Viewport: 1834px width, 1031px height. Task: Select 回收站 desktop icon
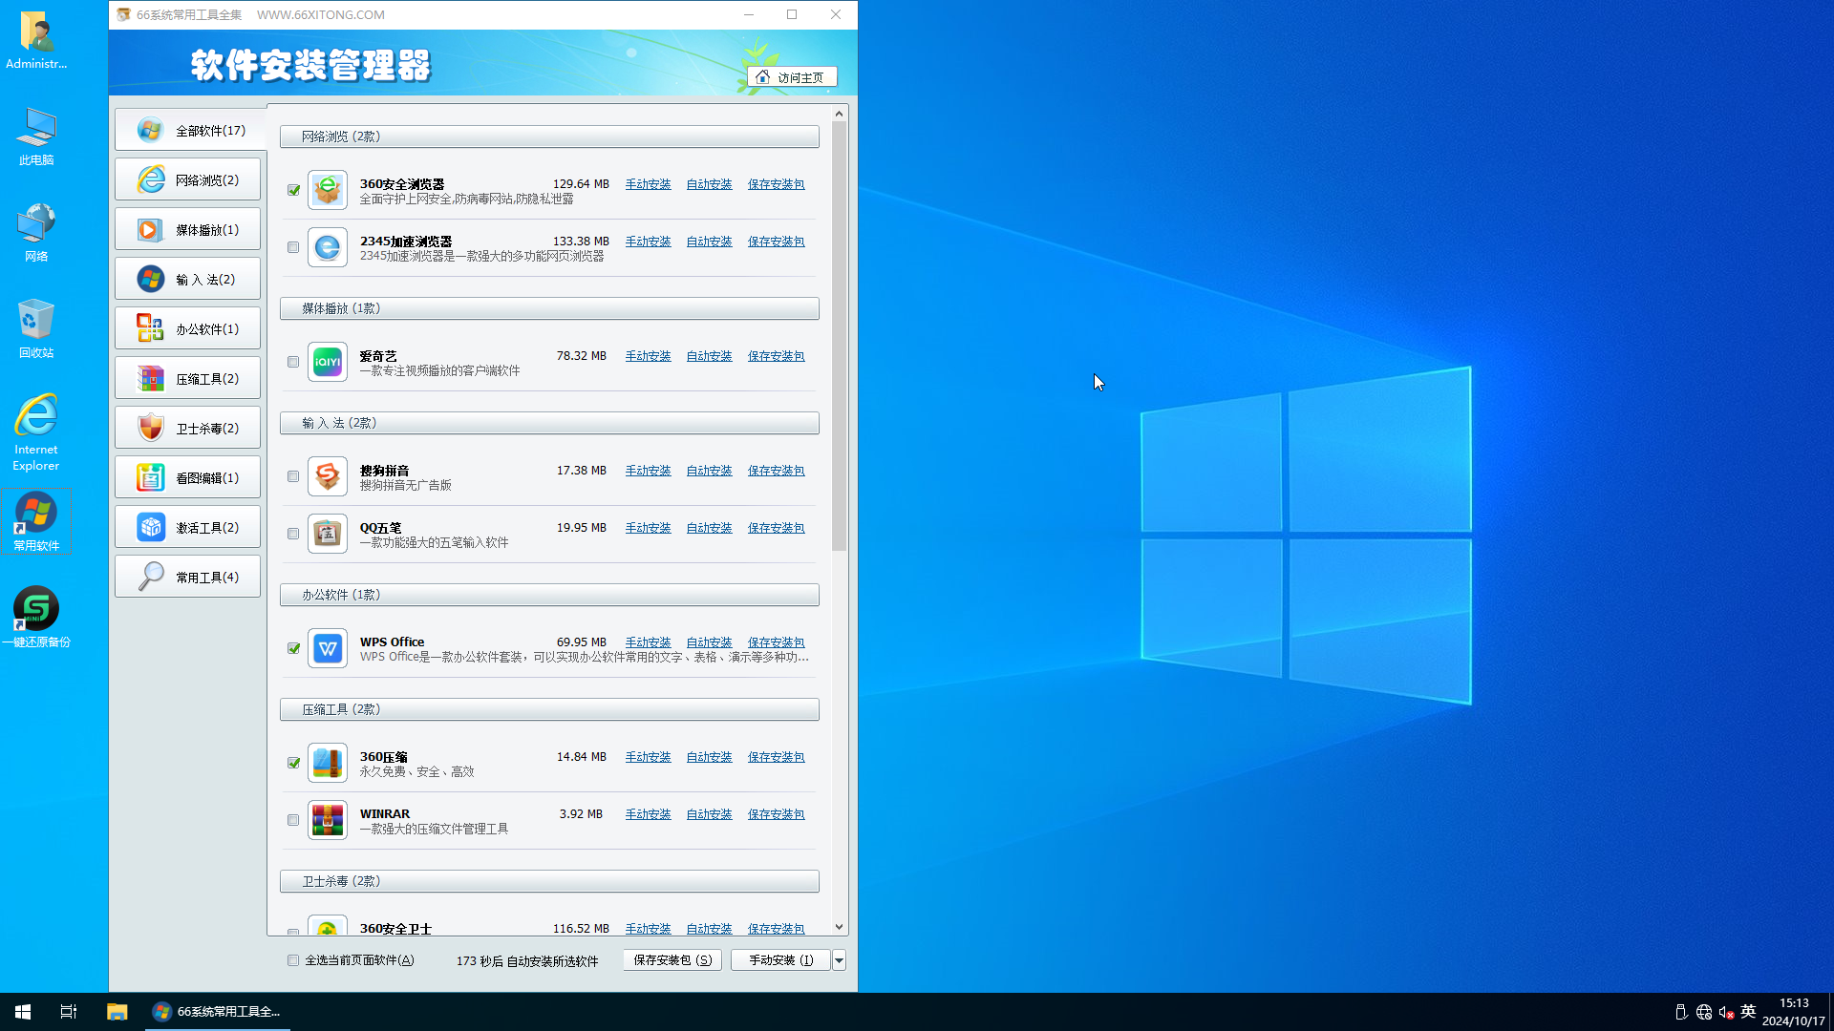[36, 328]
